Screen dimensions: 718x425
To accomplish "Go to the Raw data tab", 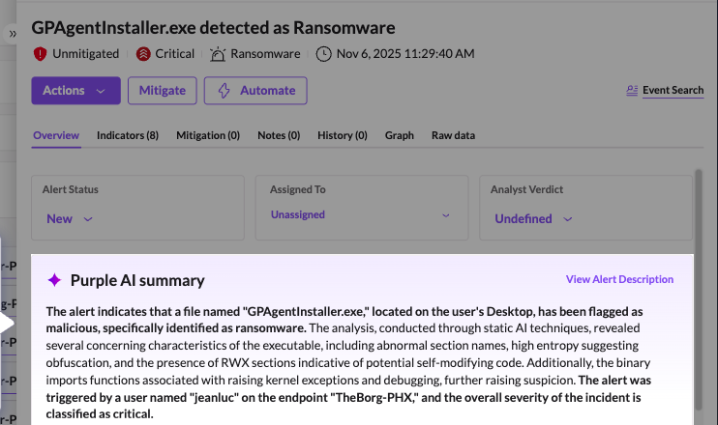I will coord(453,136).
